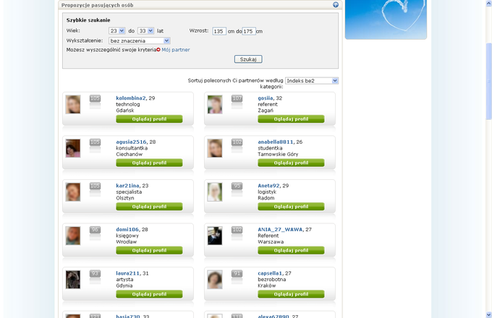Image resolution: width=492 pixels, height=318 pixels.
Task: Open the domi106 username link
Action: pyautogui.click(x=127, y=230)
